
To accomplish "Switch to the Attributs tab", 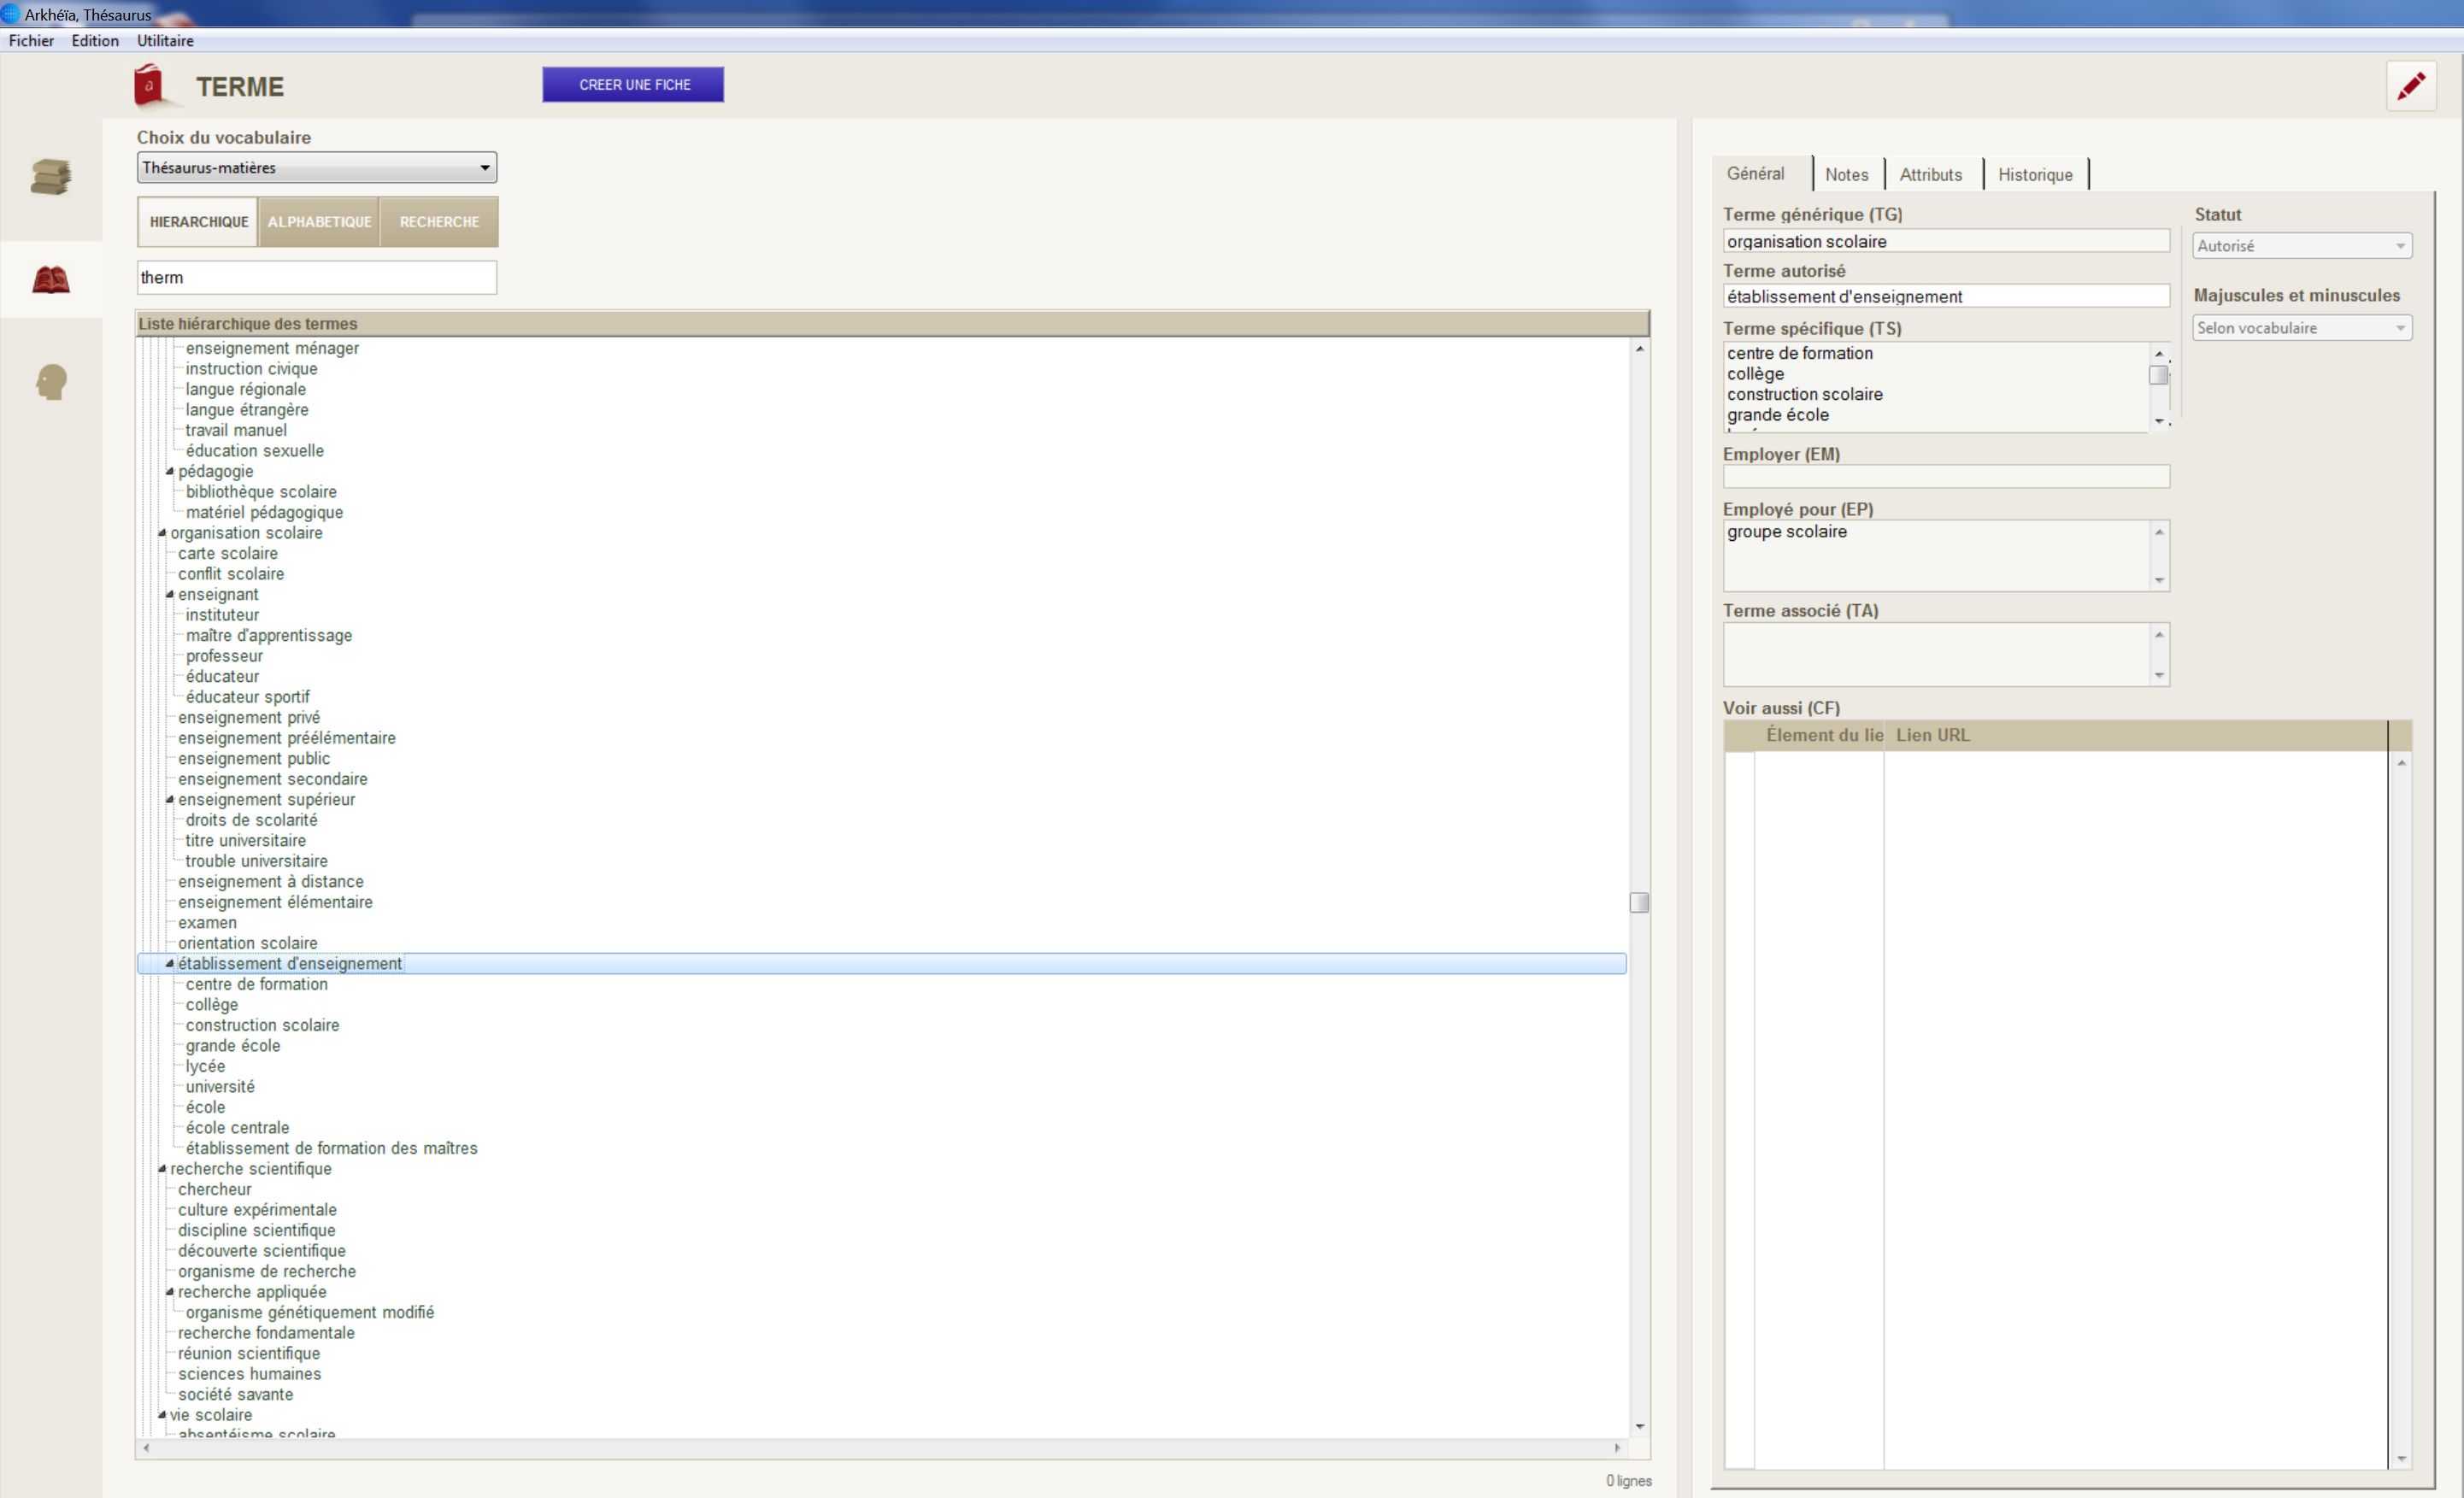I will pyautogui.click(x=1931, y=173).
